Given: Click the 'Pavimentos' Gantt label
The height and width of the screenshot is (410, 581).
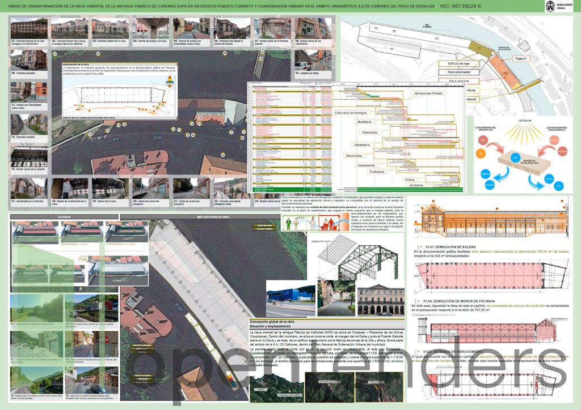Looking at the screenshot, I should pos(370,133).
